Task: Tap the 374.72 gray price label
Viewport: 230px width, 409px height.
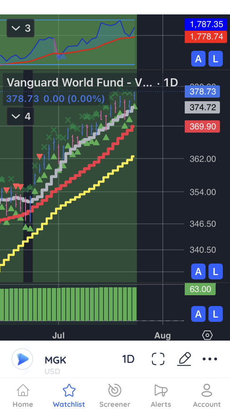Action: (202, 107)
